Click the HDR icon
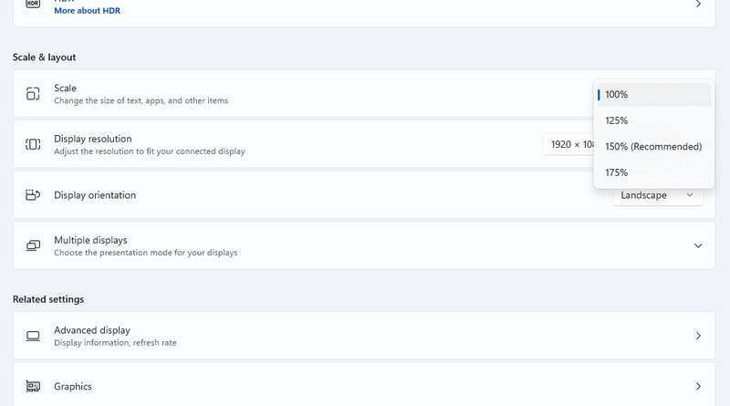 pos(33,5)
